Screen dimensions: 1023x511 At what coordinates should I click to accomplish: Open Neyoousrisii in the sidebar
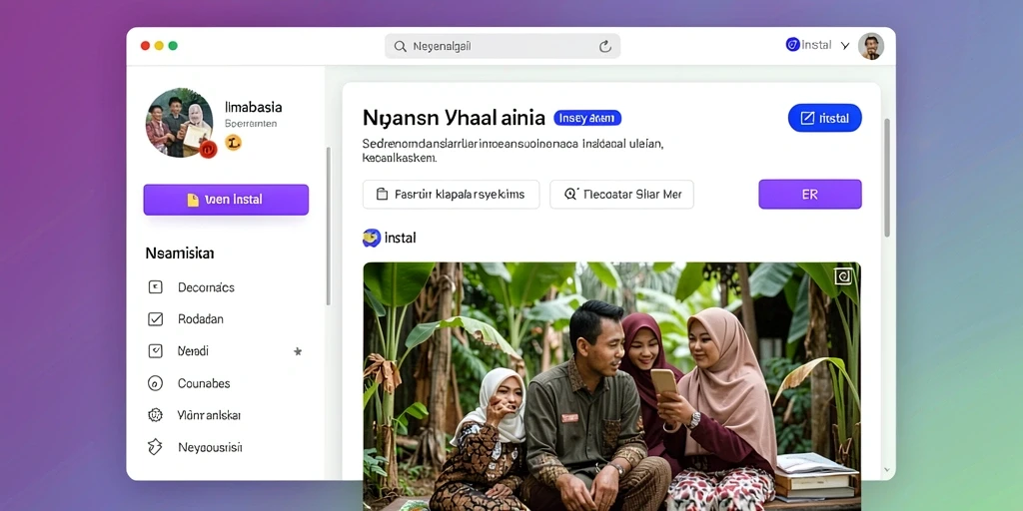click(x=210, y=448)
